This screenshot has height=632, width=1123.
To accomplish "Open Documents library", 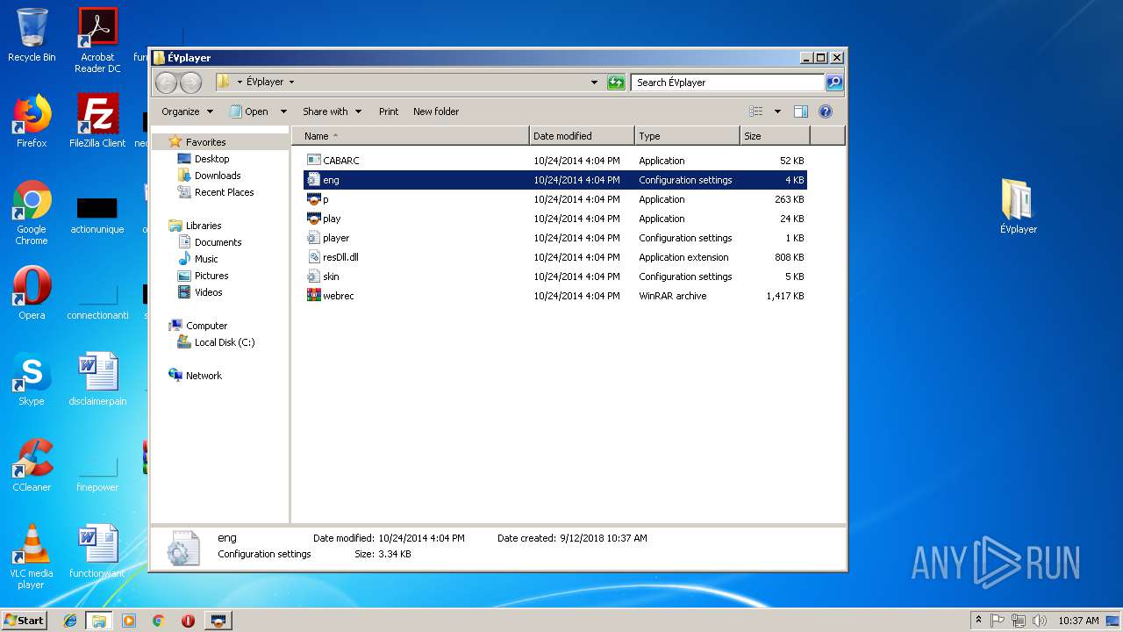I will click(210, 242).
